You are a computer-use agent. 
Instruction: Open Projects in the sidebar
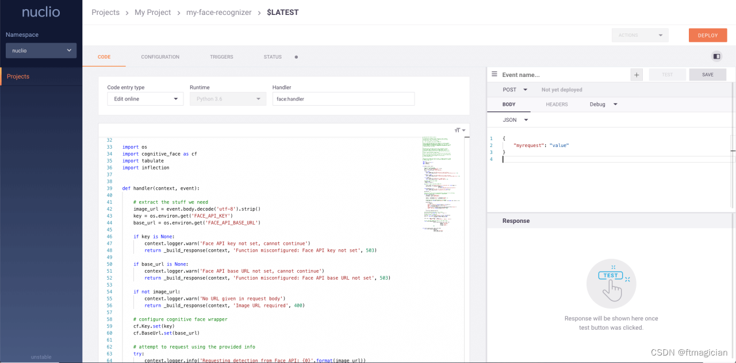point(41,76)
